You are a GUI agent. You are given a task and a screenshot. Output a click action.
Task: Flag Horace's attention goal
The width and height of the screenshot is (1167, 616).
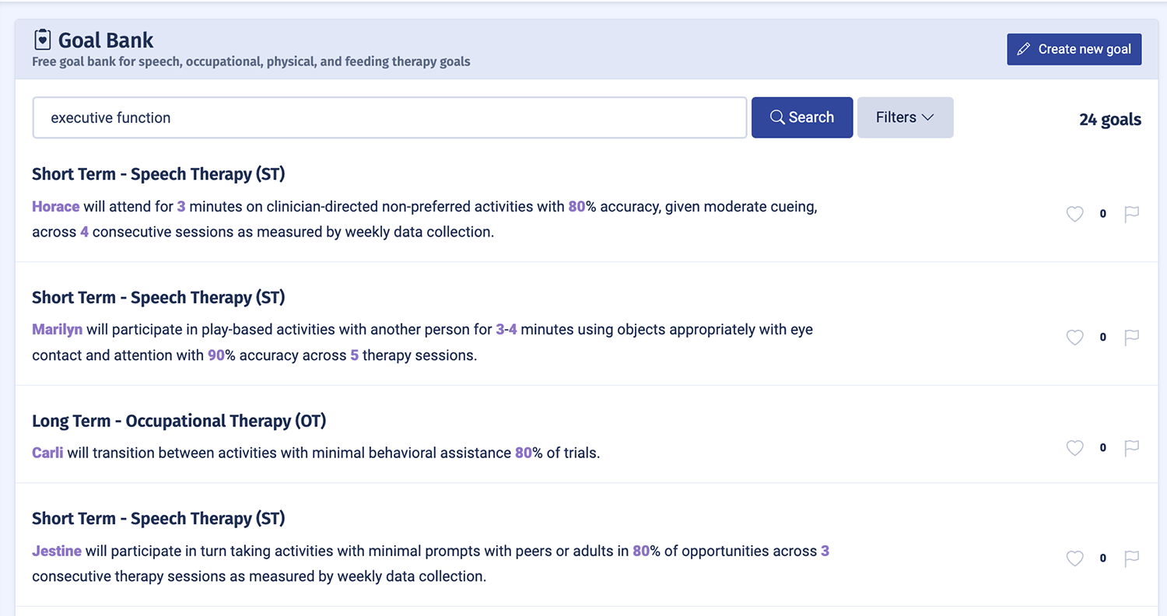[x=1132, y=214]
